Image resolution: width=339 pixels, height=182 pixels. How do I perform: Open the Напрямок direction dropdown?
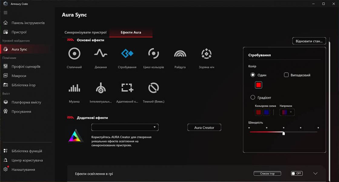click(287, 112)
